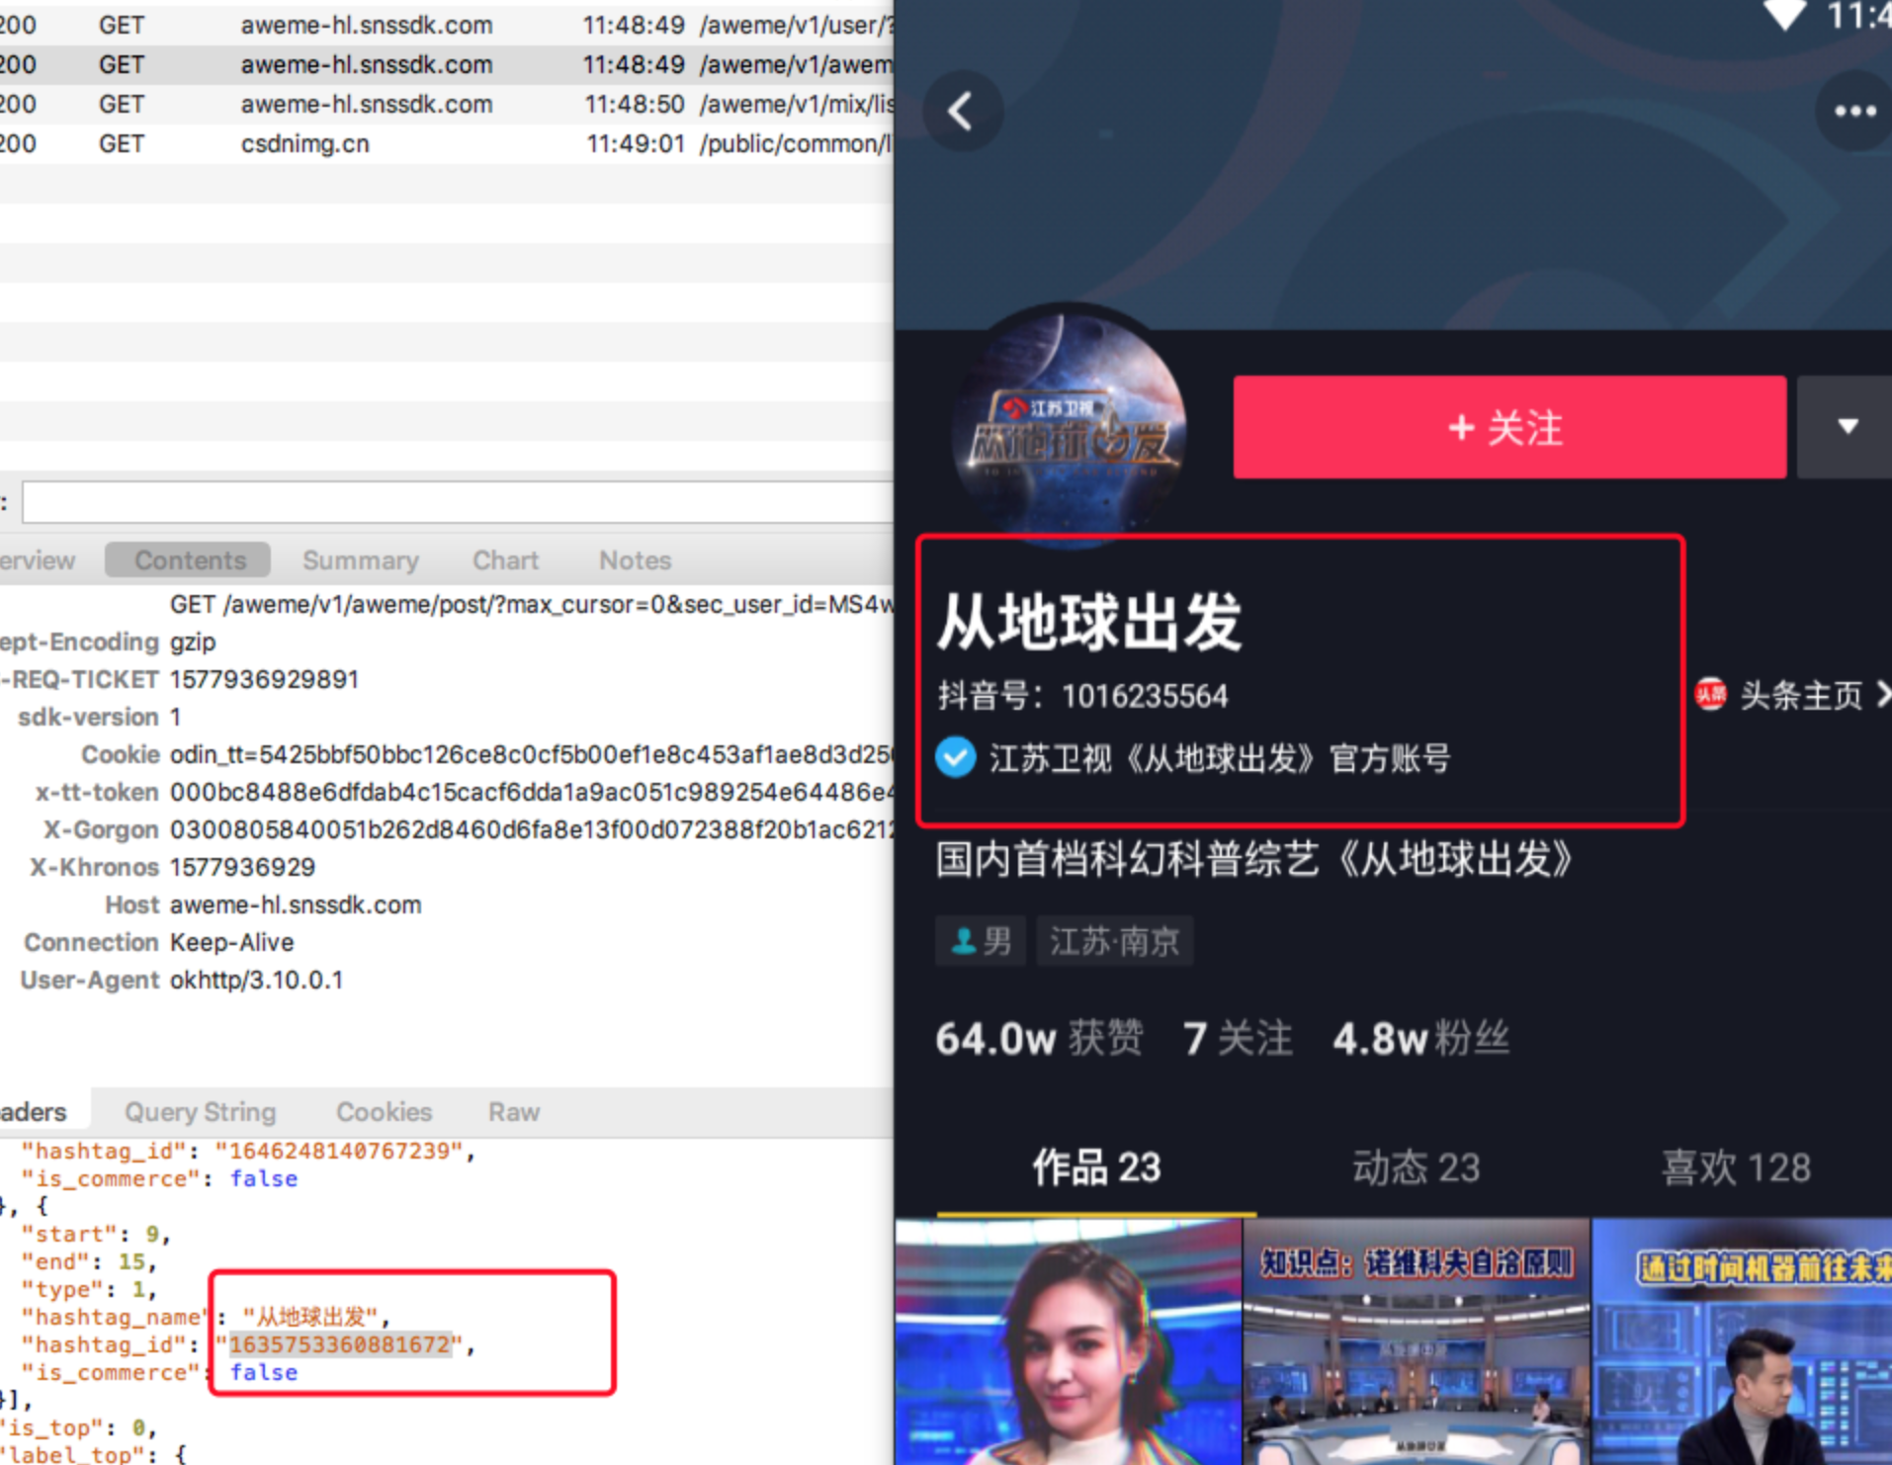Click the hashtag_name value 从地球出发
The height and width of the screenshot is (1465, 1892).
tap(310, 1317)
